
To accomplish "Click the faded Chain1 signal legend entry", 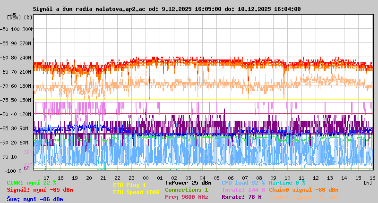I will [x=303, y=197].
